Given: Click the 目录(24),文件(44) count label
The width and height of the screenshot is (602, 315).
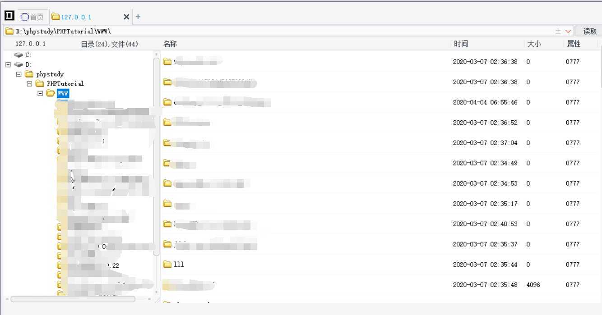Looking at the screenshot, I should (x=109, y=44).
